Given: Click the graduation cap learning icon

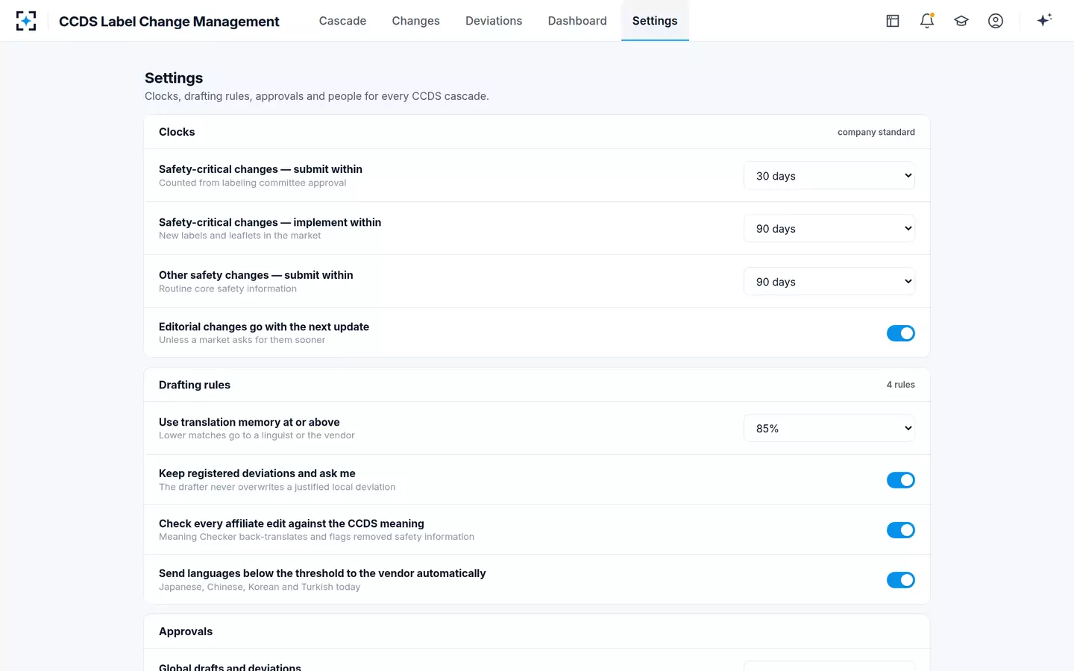Looking at the screenshot, I should [x=961, y=21].
